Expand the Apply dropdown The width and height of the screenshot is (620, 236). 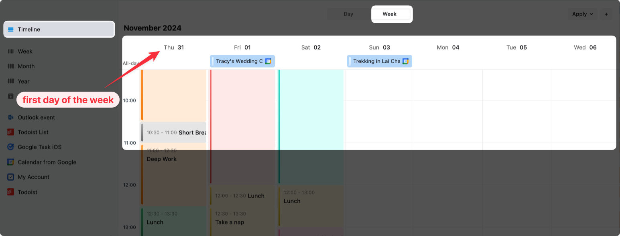[x=582, y=14]
